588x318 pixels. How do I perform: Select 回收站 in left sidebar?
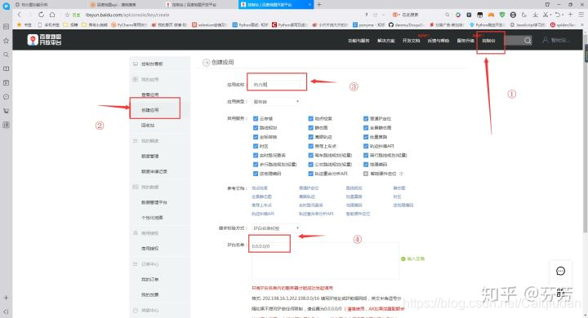148,126
